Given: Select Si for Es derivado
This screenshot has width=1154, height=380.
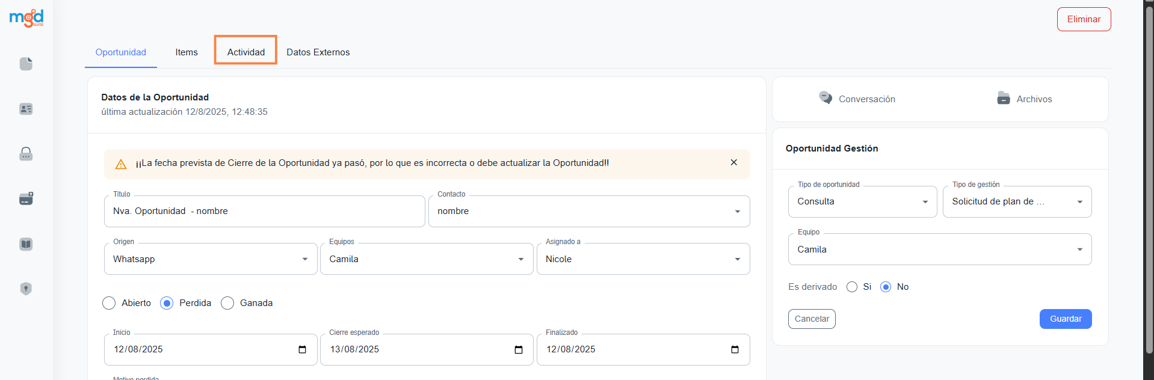Looking at the screenshot, I should pos(851,287).
